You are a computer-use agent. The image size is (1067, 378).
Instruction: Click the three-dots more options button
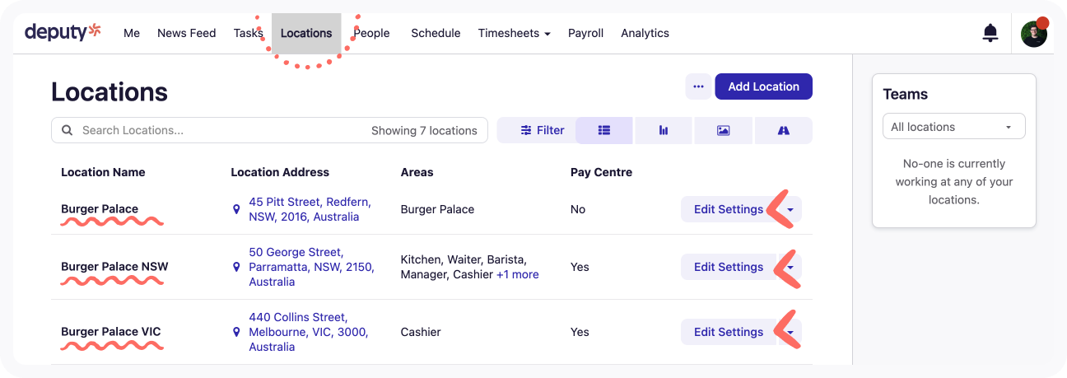[x=698, y=86]
